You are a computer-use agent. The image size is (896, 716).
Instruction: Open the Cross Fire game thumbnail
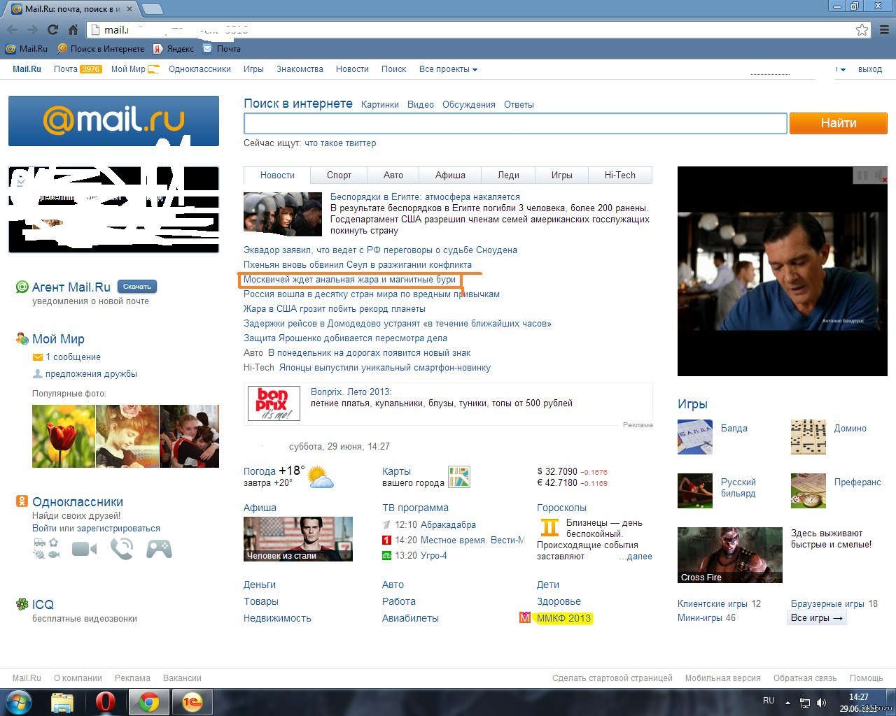[x=730, y=555]
